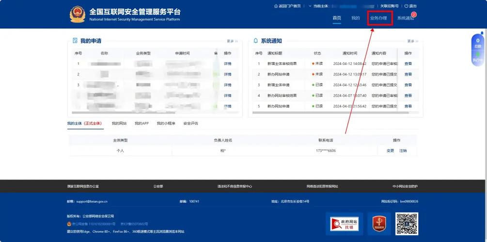Click the police badge icon next to 京公网安备
Screen dimensions: 487x242
click(x=69, y=224)
